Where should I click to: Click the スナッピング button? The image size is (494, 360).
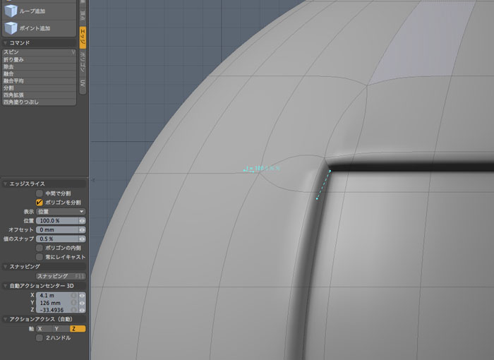click(56, 276)
